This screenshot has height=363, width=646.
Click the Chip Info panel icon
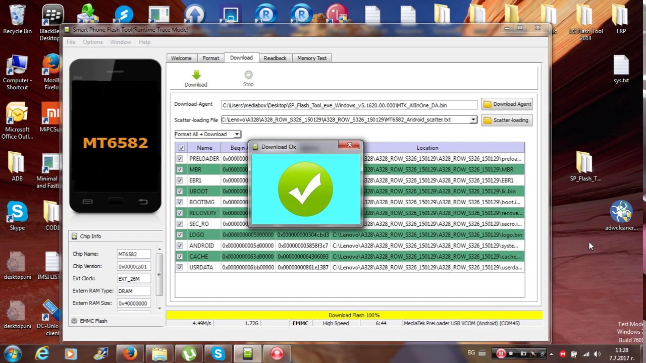pyautogui.click(x=74, y=236)
